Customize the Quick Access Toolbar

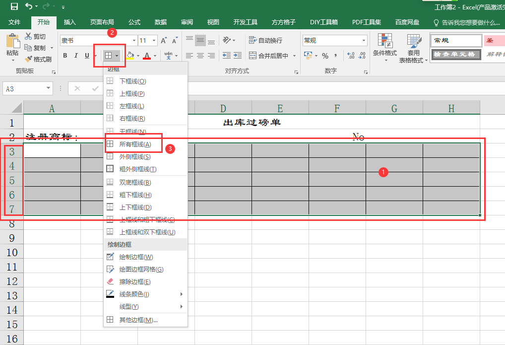[63, 7]
